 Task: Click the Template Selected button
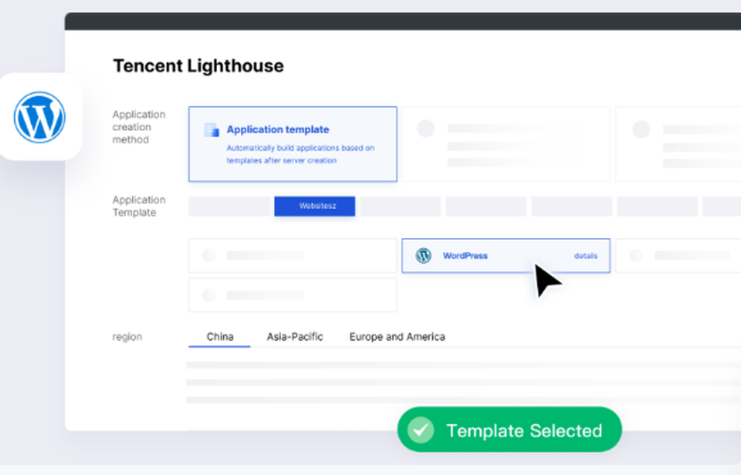click(509, 430)
